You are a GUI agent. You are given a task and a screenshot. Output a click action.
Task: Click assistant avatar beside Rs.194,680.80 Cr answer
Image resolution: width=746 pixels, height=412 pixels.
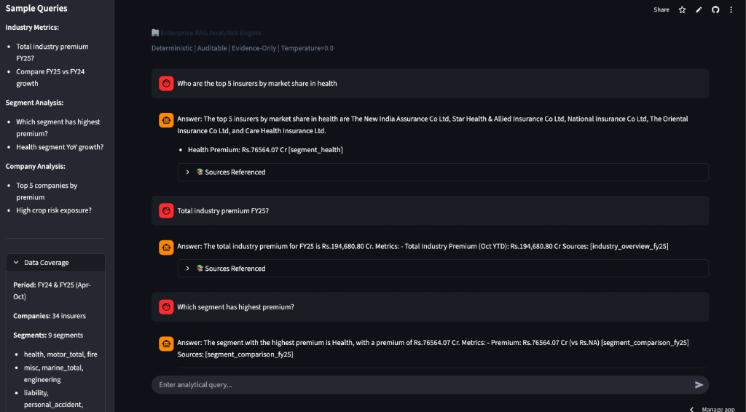[x=166, y=247]
